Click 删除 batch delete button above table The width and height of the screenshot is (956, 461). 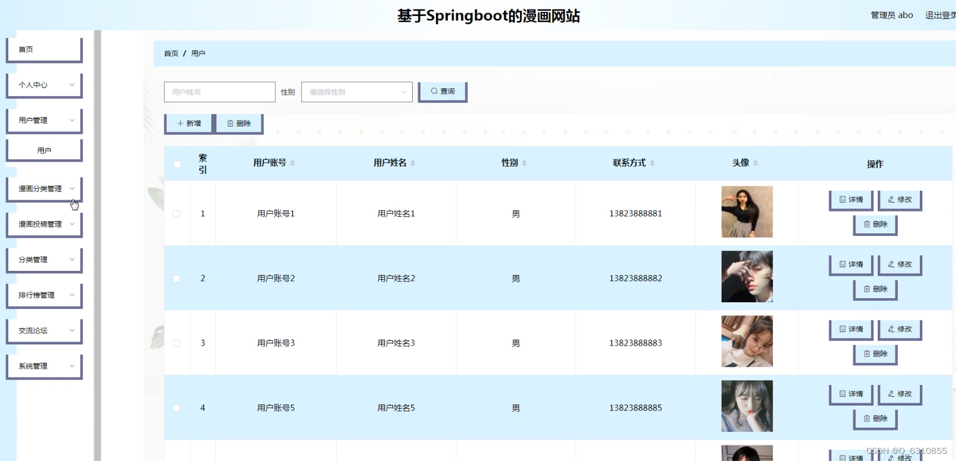(x=239, y=124)
